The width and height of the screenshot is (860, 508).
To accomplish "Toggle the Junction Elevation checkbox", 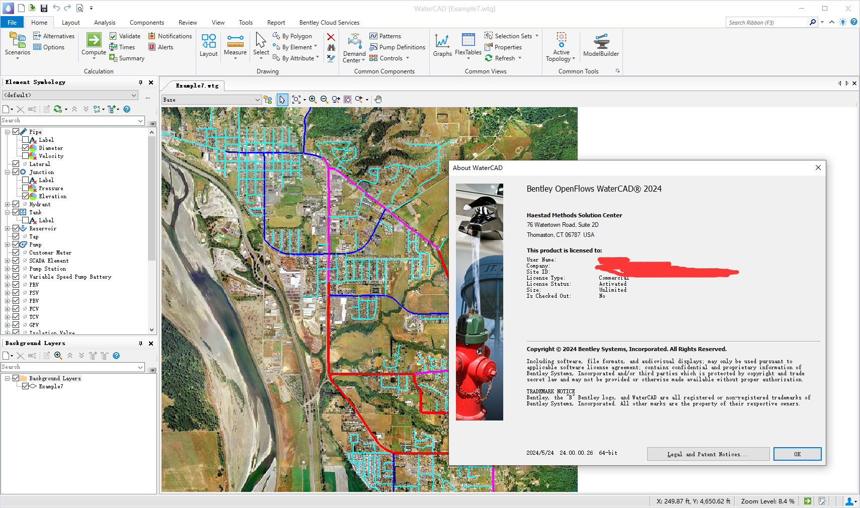I will point(25,196).
